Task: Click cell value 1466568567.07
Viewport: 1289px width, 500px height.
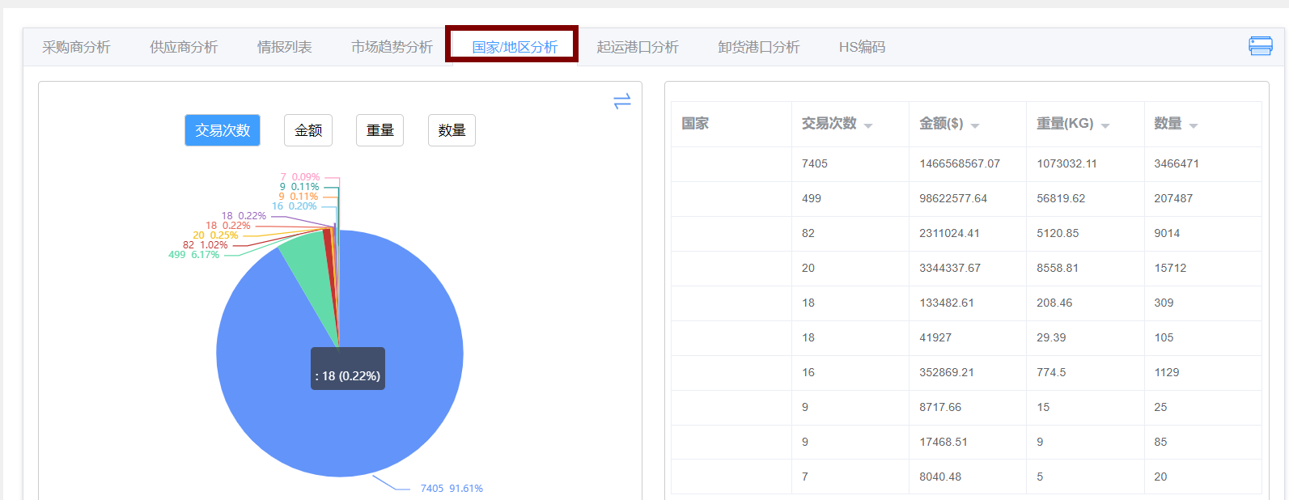Action: [960, 163]
